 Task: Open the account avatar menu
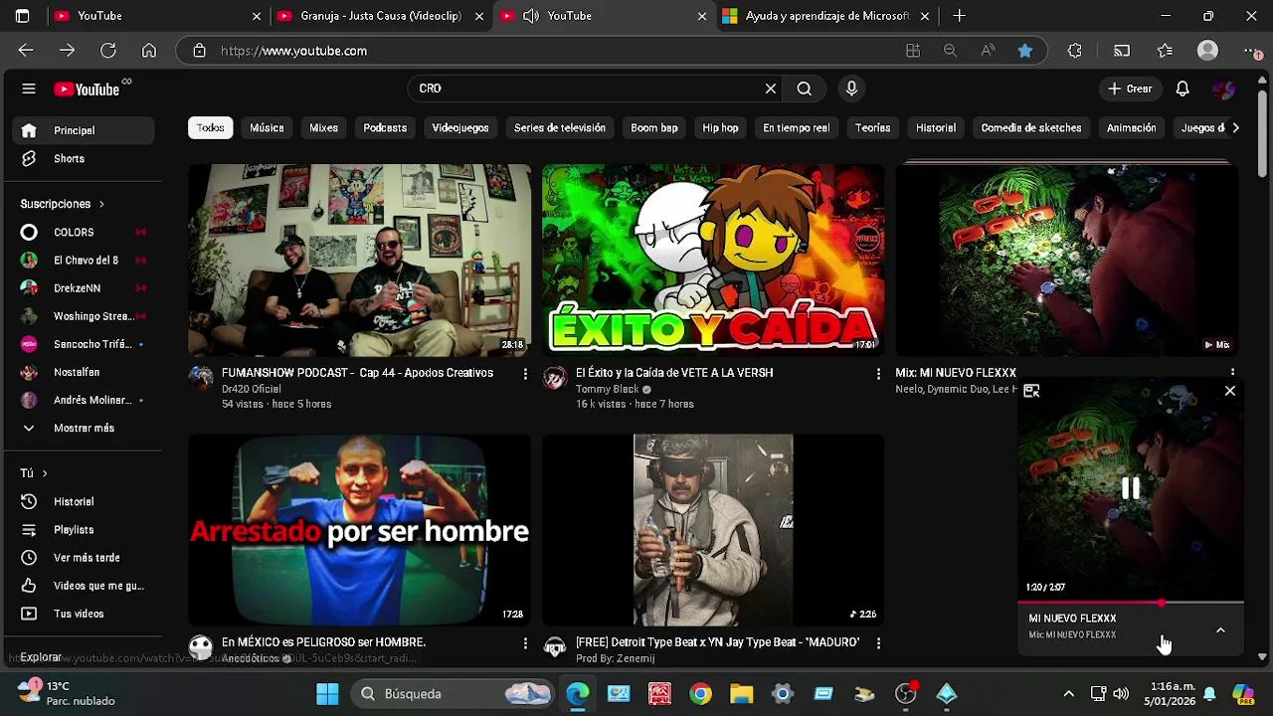(x=1224, y=89)
